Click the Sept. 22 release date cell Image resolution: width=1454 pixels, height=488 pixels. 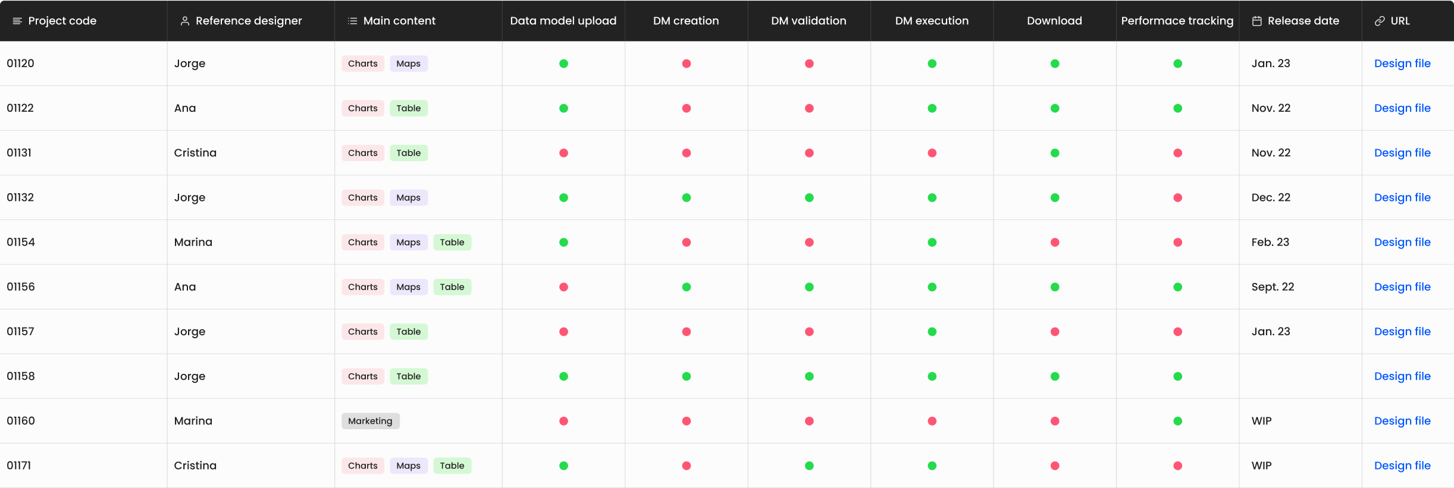[x=1273, y=287]
